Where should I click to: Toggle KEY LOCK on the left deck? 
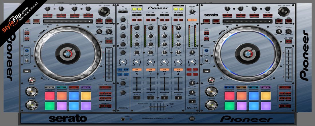click(x=109, y=42)
